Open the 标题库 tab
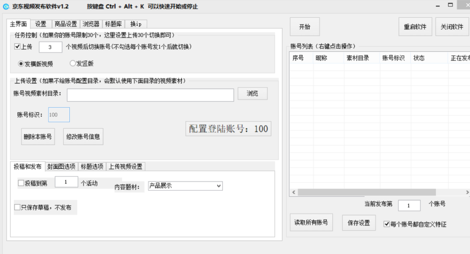This screenshot has width=470, height=254. tap(113, 24)
